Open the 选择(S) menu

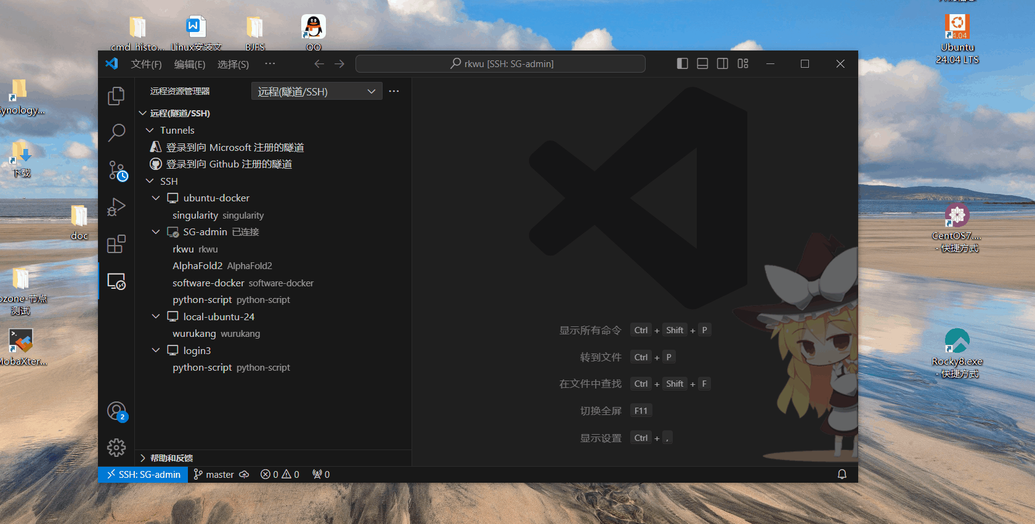pyautogui.click(x=233, y=64)
